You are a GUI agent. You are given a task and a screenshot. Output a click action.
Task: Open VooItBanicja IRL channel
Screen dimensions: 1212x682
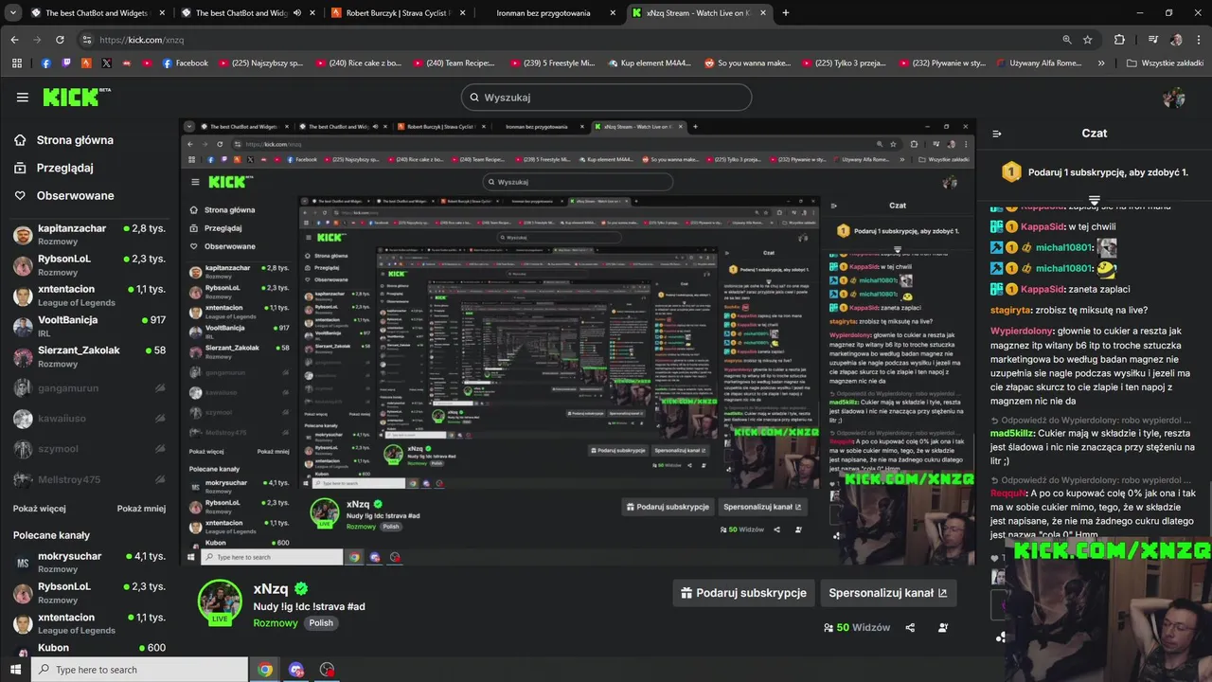pos(90,326)
